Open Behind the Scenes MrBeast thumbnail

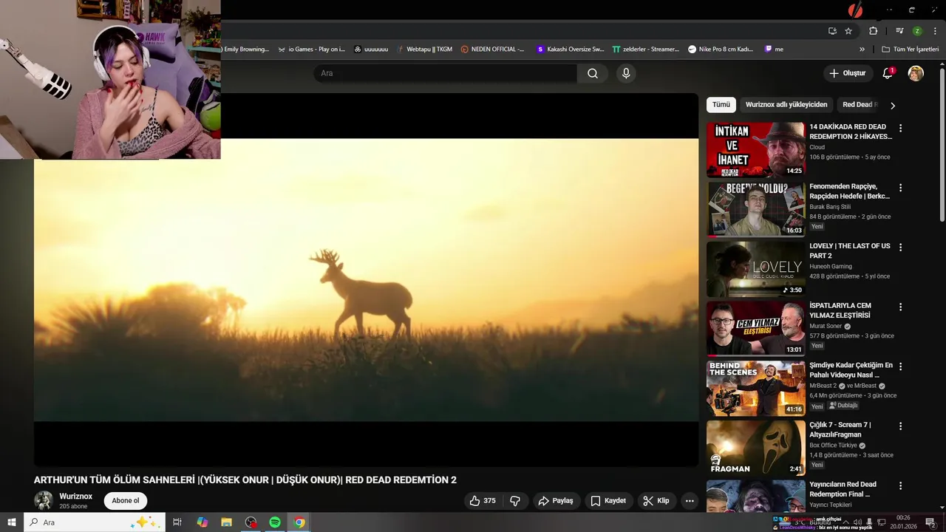point(756,388)
